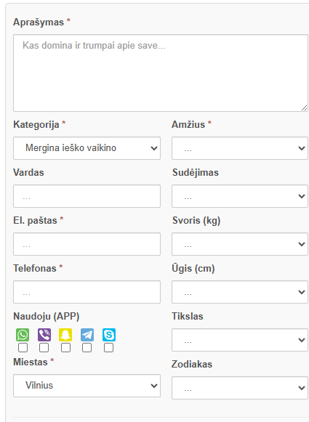This screenshot has width=309, height=422.
Task: Expand the Ūgis (cm) dropdown
Action: [240, 292]
